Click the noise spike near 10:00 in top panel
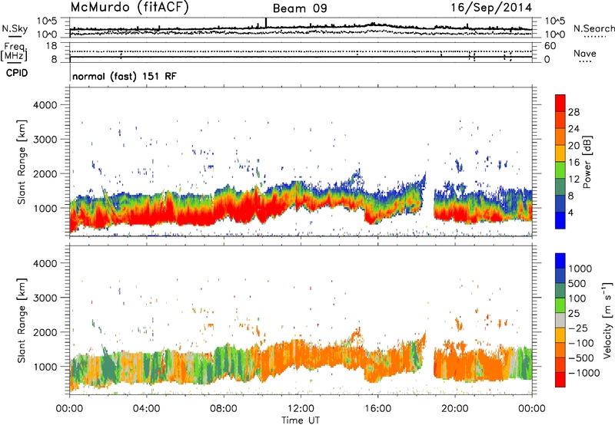 [266, 23]
